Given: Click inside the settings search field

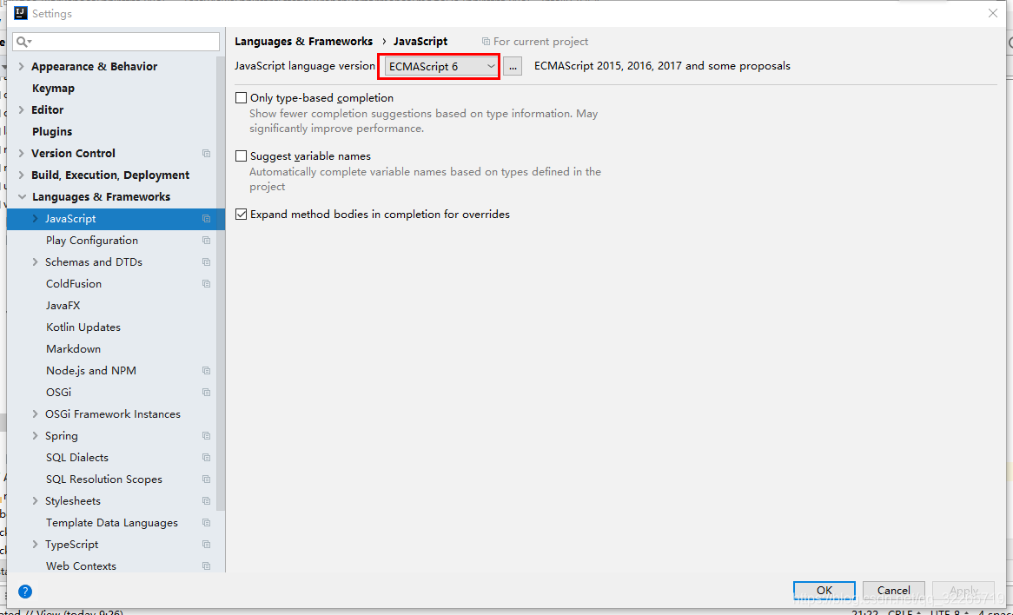Looking at the screenshot, I should click(x=113, y=41).
